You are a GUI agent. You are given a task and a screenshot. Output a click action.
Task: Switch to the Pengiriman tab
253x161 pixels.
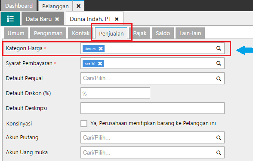[x=48, y=33]
